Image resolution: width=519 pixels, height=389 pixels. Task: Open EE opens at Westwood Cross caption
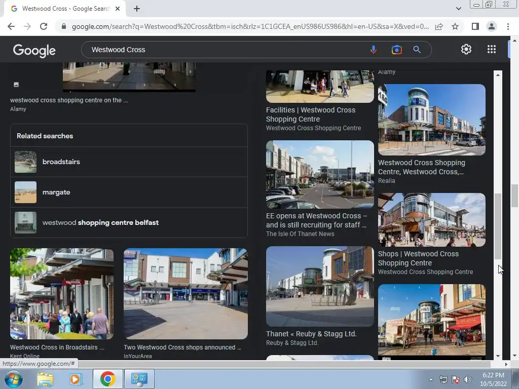click(316, 220)
